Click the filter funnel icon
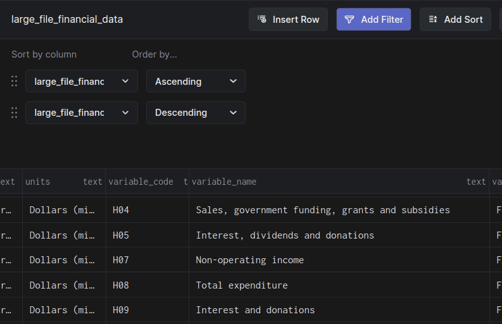Image resolution: width=502 pixels, height=324 pixels. (x=349, y=20)
